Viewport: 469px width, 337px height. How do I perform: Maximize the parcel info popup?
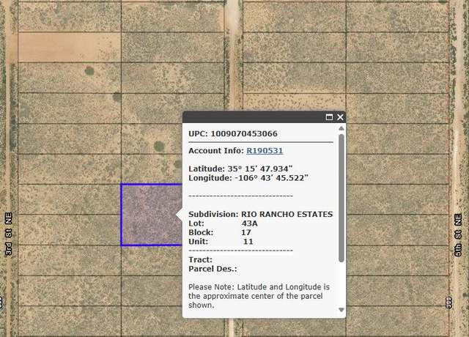pyautogui.click(x=329, y=117)
